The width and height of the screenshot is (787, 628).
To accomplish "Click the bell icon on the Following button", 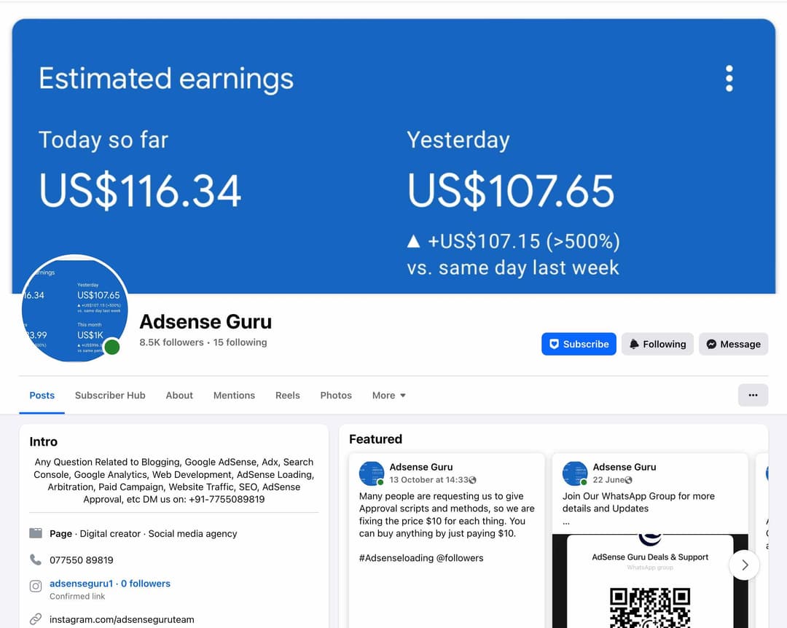I will click(634, 343).
